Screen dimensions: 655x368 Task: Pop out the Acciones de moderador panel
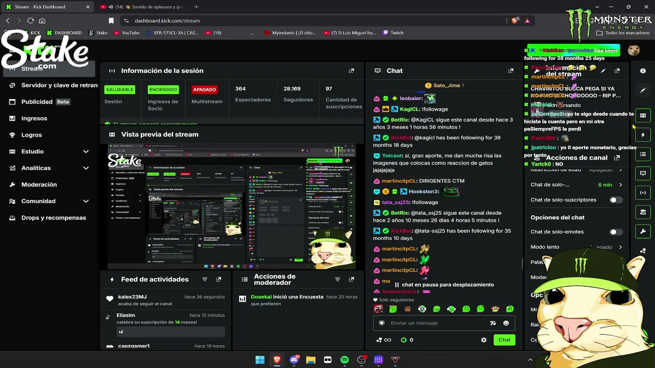click(351, 280)
